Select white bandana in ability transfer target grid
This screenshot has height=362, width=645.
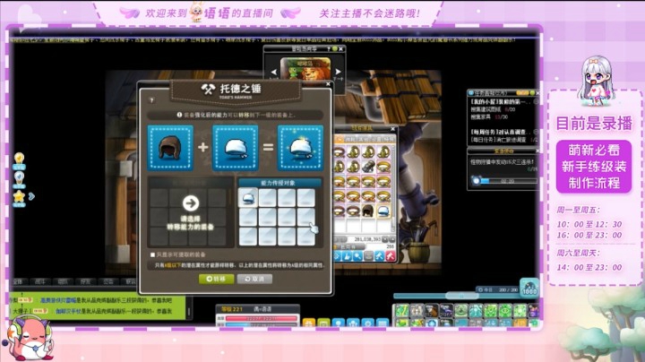(x=248, y=198)
